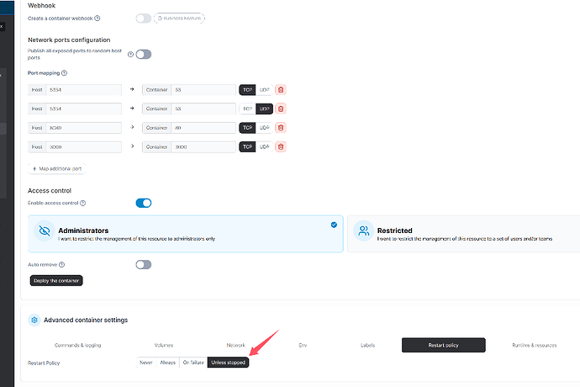580x387 pixels.
Task: Toggle publish all exposed ports switch
Action: 144,55
